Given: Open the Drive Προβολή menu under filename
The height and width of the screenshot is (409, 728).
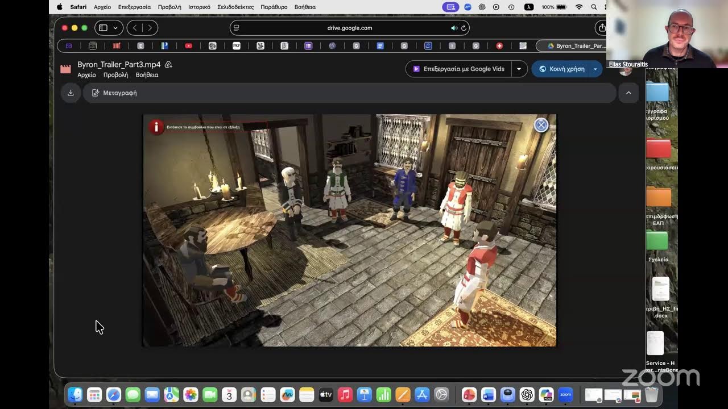Looking at the screenshot, I should tap(115, 75).
